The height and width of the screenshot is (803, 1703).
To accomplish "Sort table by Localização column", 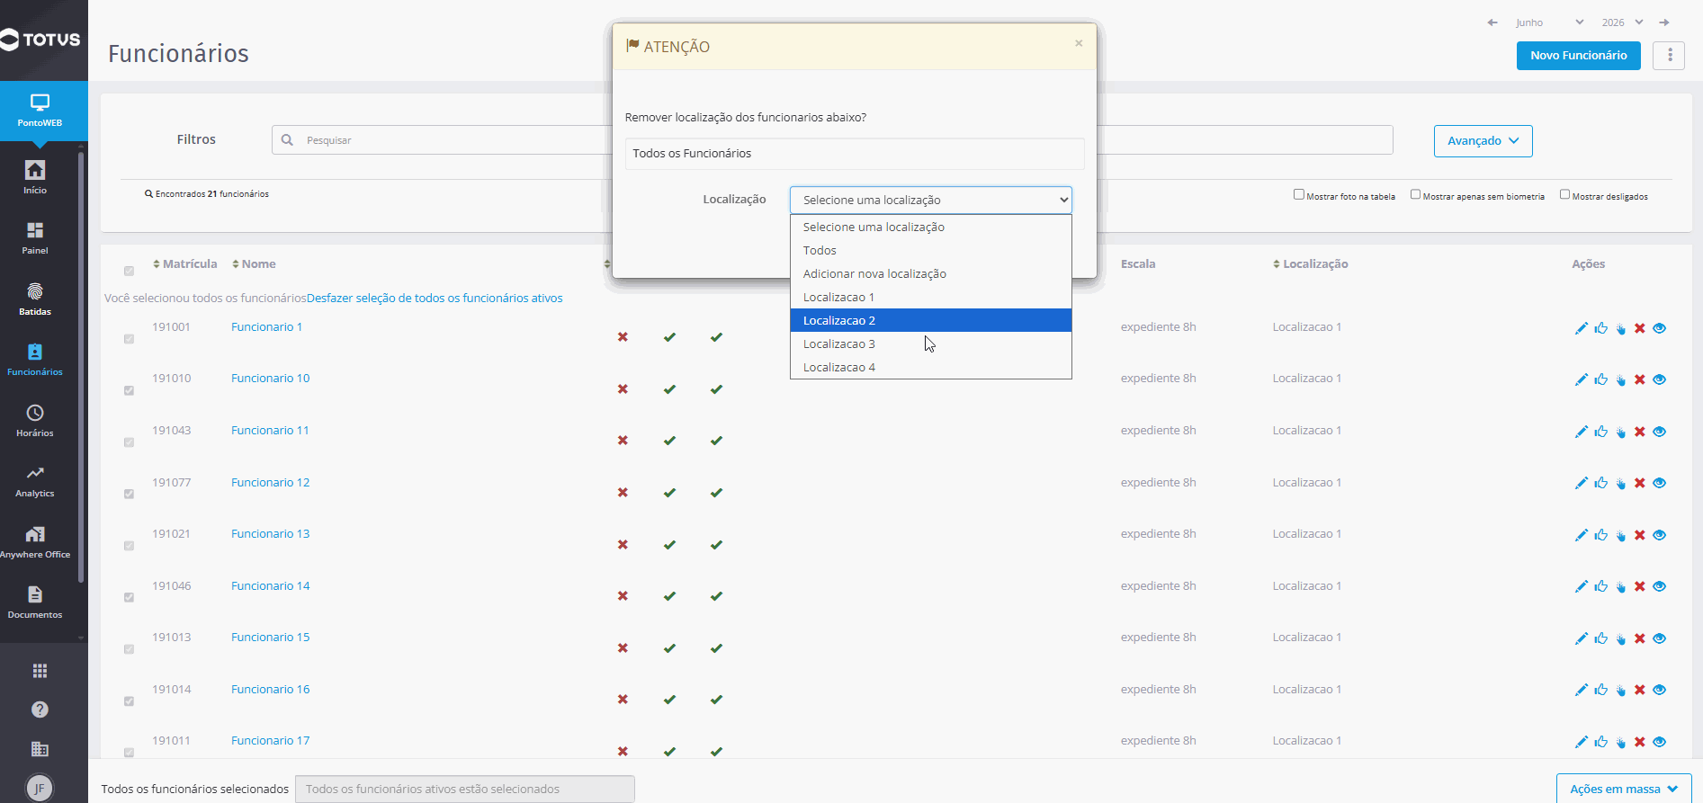I will pyautogui.click(x=1310, y=263).
